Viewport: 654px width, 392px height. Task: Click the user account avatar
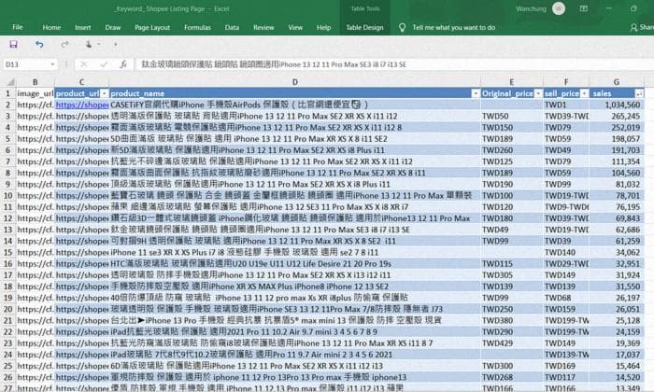[x=559, y=8]
